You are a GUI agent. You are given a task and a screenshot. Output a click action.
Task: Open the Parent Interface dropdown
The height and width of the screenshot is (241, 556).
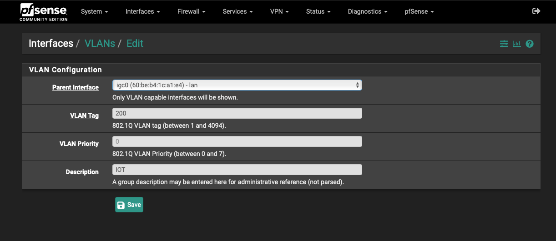237,85
